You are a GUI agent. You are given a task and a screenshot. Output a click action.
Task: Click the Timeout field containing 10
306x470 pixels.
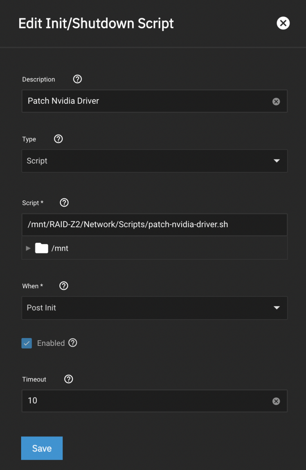click(145, 401)
